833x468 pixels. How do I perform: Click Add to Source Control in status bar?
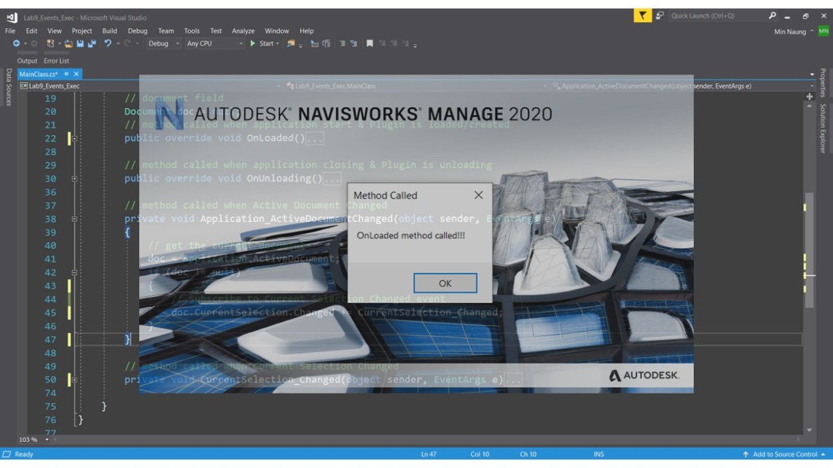[784, 454]
